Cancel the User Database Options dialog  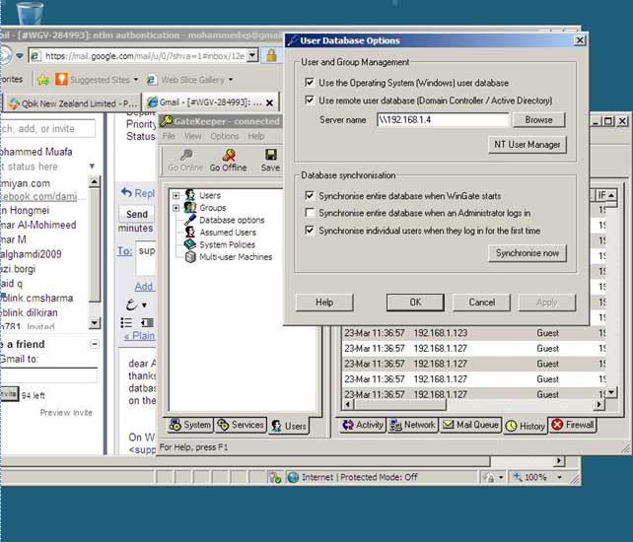[481, 303]
